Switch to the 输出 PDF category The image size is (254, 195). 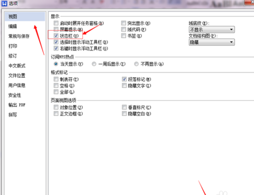(x=17, y=105)
